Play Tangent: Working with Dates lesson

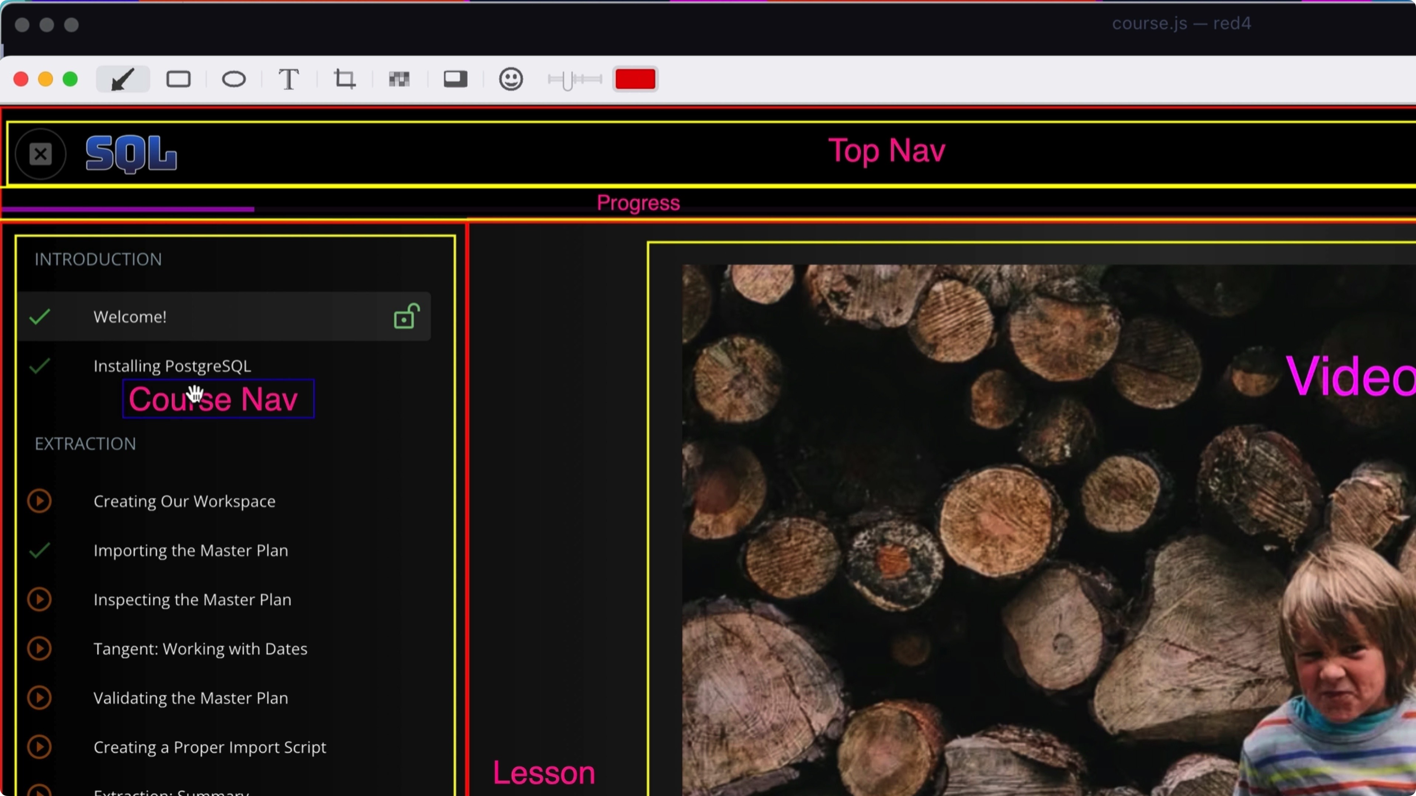pos(39,649)
